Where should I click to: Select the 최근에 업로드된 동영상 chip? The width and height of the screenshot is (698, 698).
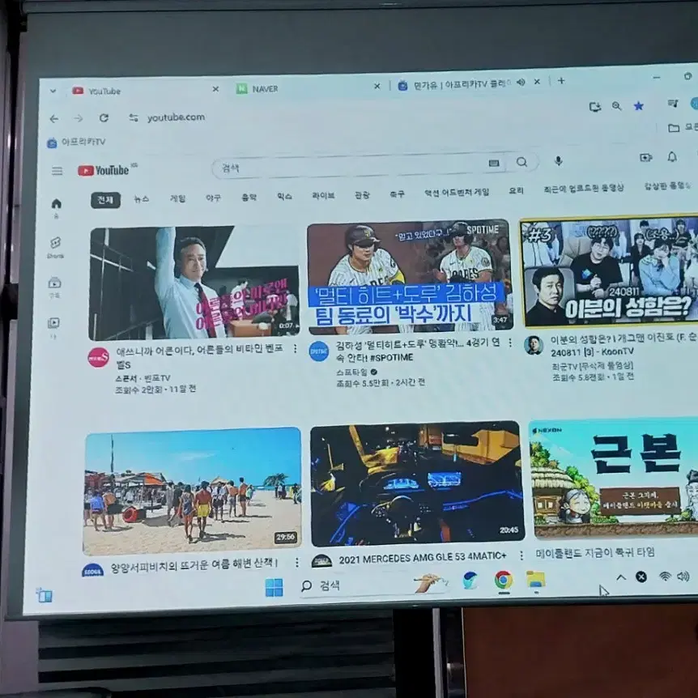584,189
